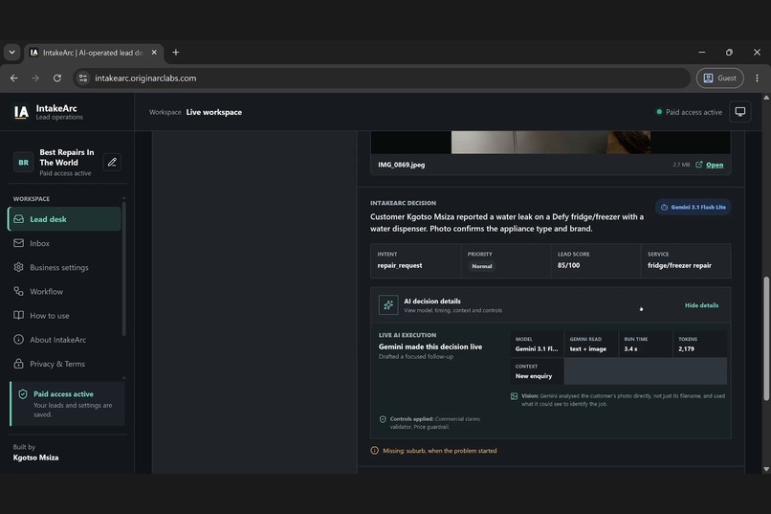Click fridge/freezer repair service value
Image resolution: width=771 pixels, height=514 pixels.
click(x=679, y=265)
